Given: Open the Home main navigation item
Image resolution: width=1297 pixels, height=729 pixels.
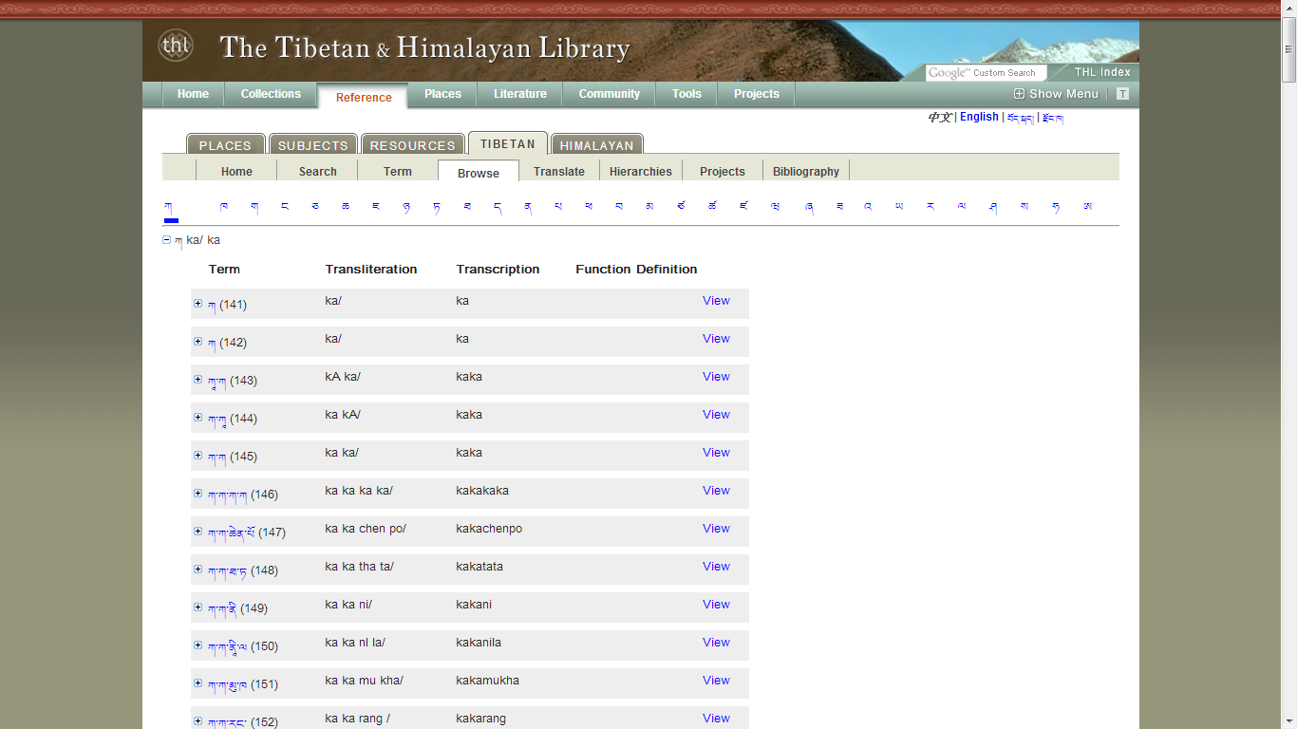Looking at the screenshot, I should pyautogui.click(x=193, y=94).
